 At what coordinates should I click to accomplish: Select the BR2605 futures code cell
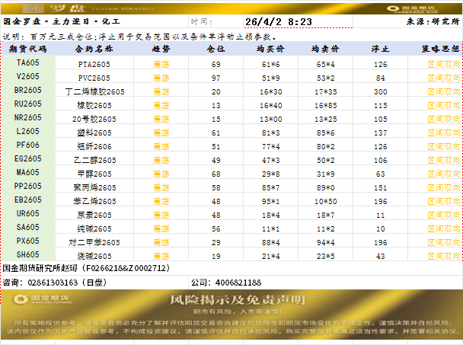(27, 90)
